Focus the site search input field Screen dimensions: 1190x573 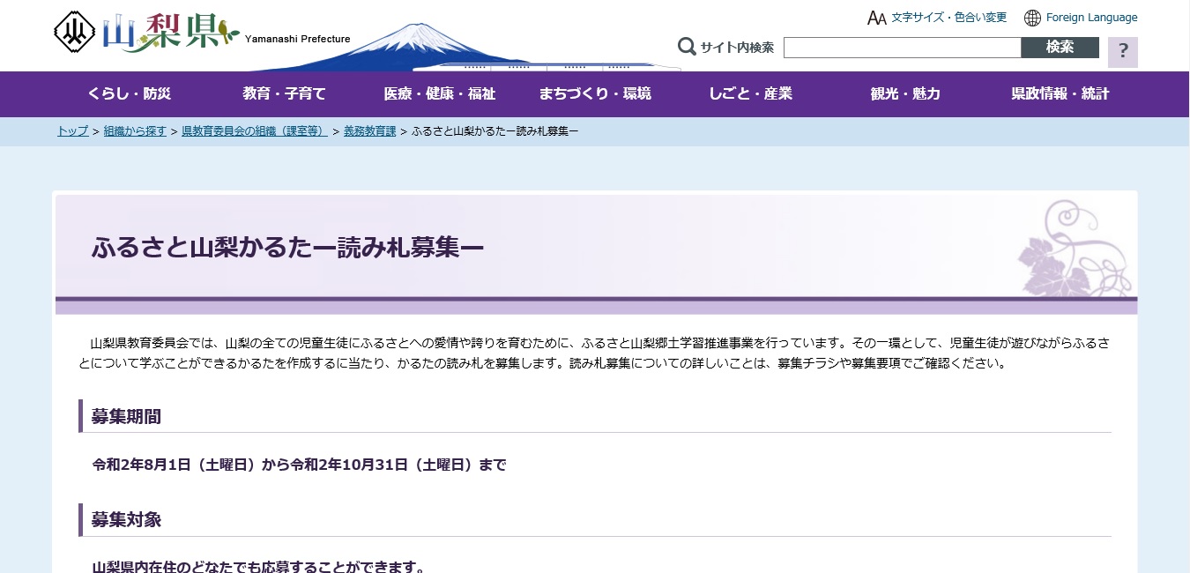click(x=902, y=48)
